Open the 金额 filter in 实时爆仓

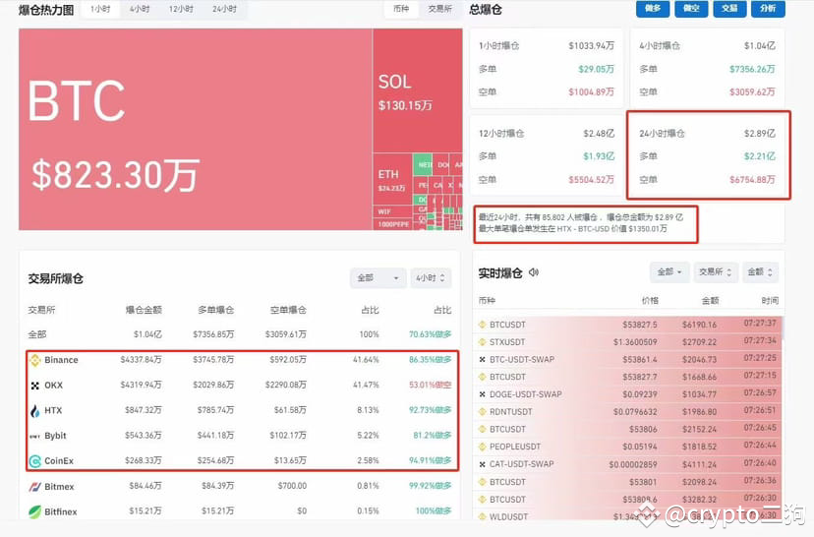(760, 272)
